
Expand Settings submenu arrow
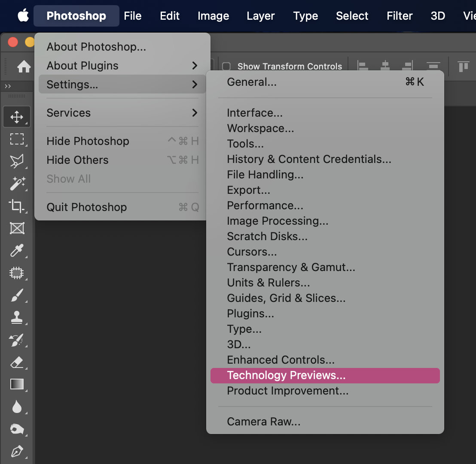(x=195, y=84)
